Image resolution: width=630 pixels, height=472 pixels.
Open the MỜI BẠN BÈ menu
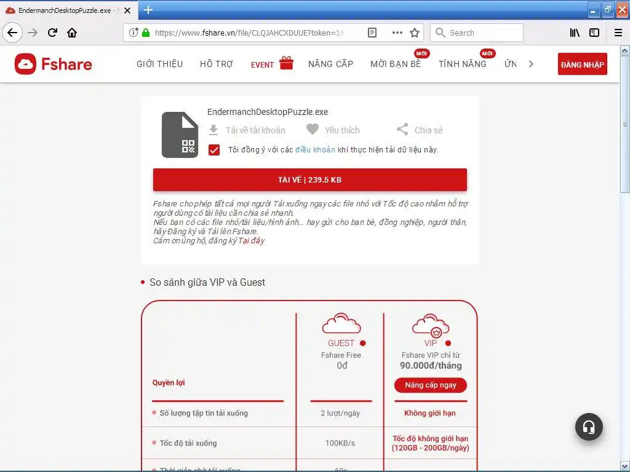396,64
